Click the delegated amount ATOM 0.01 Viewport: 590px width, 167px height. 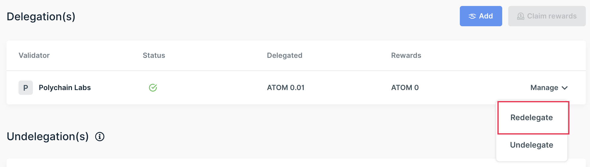click(285, 88)
